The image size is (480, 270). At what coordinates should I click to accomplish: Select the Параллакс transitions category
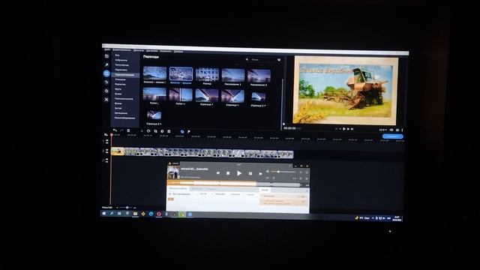[x=121, y=70]
